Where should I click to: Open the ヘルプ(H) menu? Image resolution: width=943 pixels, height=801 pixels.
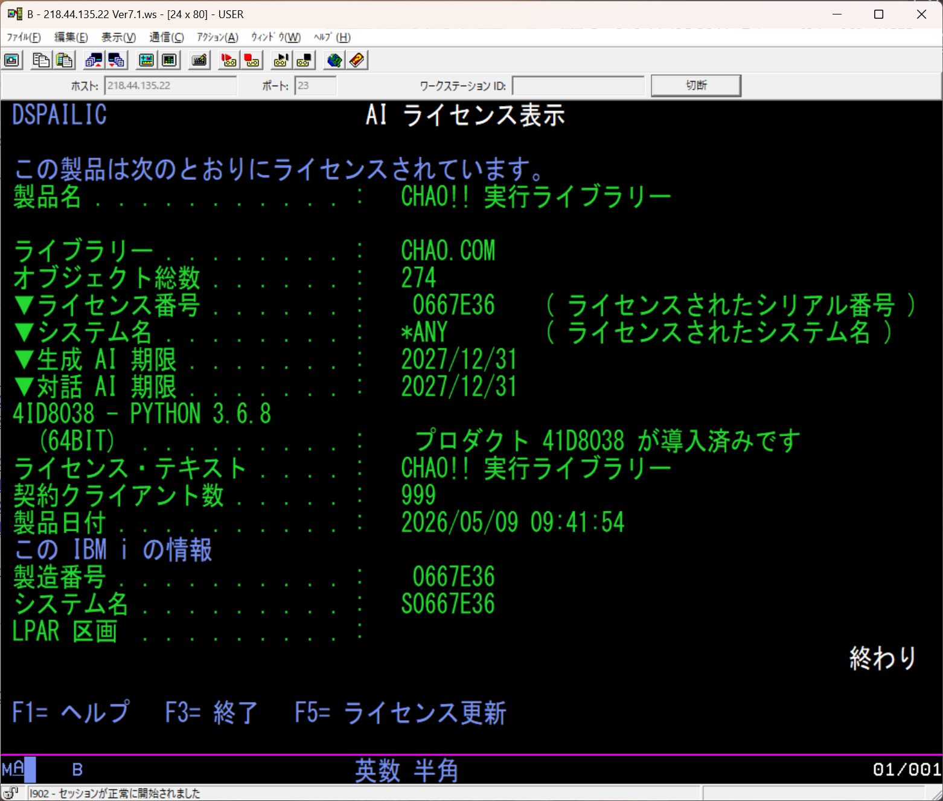[x=332, y=37]
